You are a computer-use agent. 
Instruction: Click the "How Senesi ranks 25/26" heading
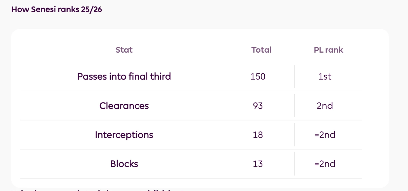[x=56, y=10]
